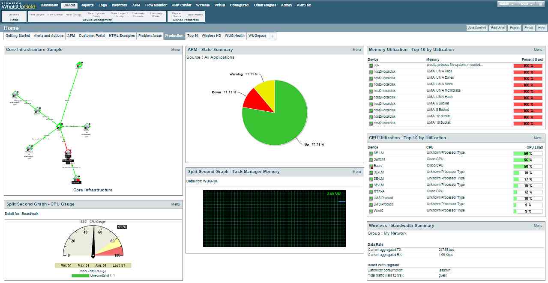Viewport: 548px width, 283px height.
Task: Open the admin user dropdown
Action: (x=506, y=4)
